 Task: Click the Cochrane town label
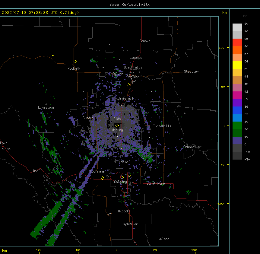(x=97, y=171)
